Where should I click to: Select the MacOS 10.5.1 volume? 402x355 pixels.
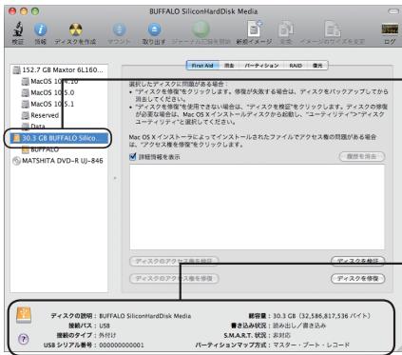pos(59,104)
